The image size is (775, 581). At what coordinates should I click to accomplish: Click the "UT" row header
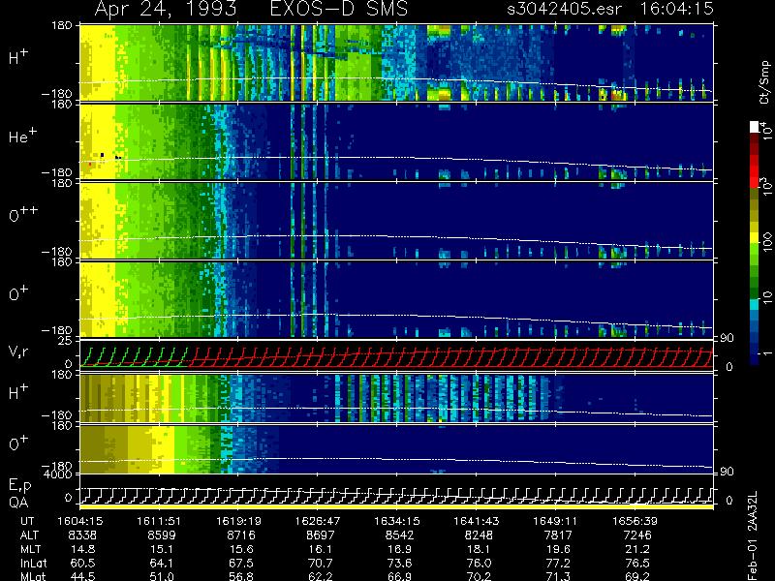[x=27, y=521]
